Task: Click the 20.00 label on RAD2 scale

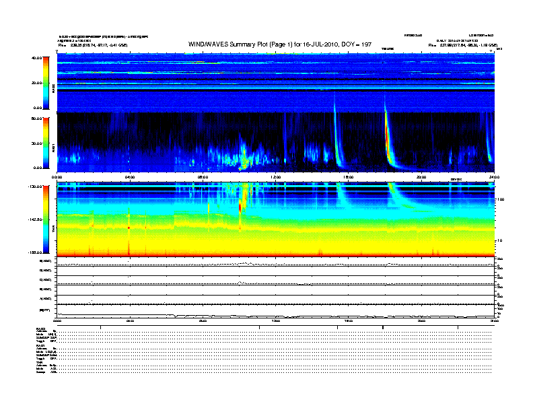Action: 36,83
